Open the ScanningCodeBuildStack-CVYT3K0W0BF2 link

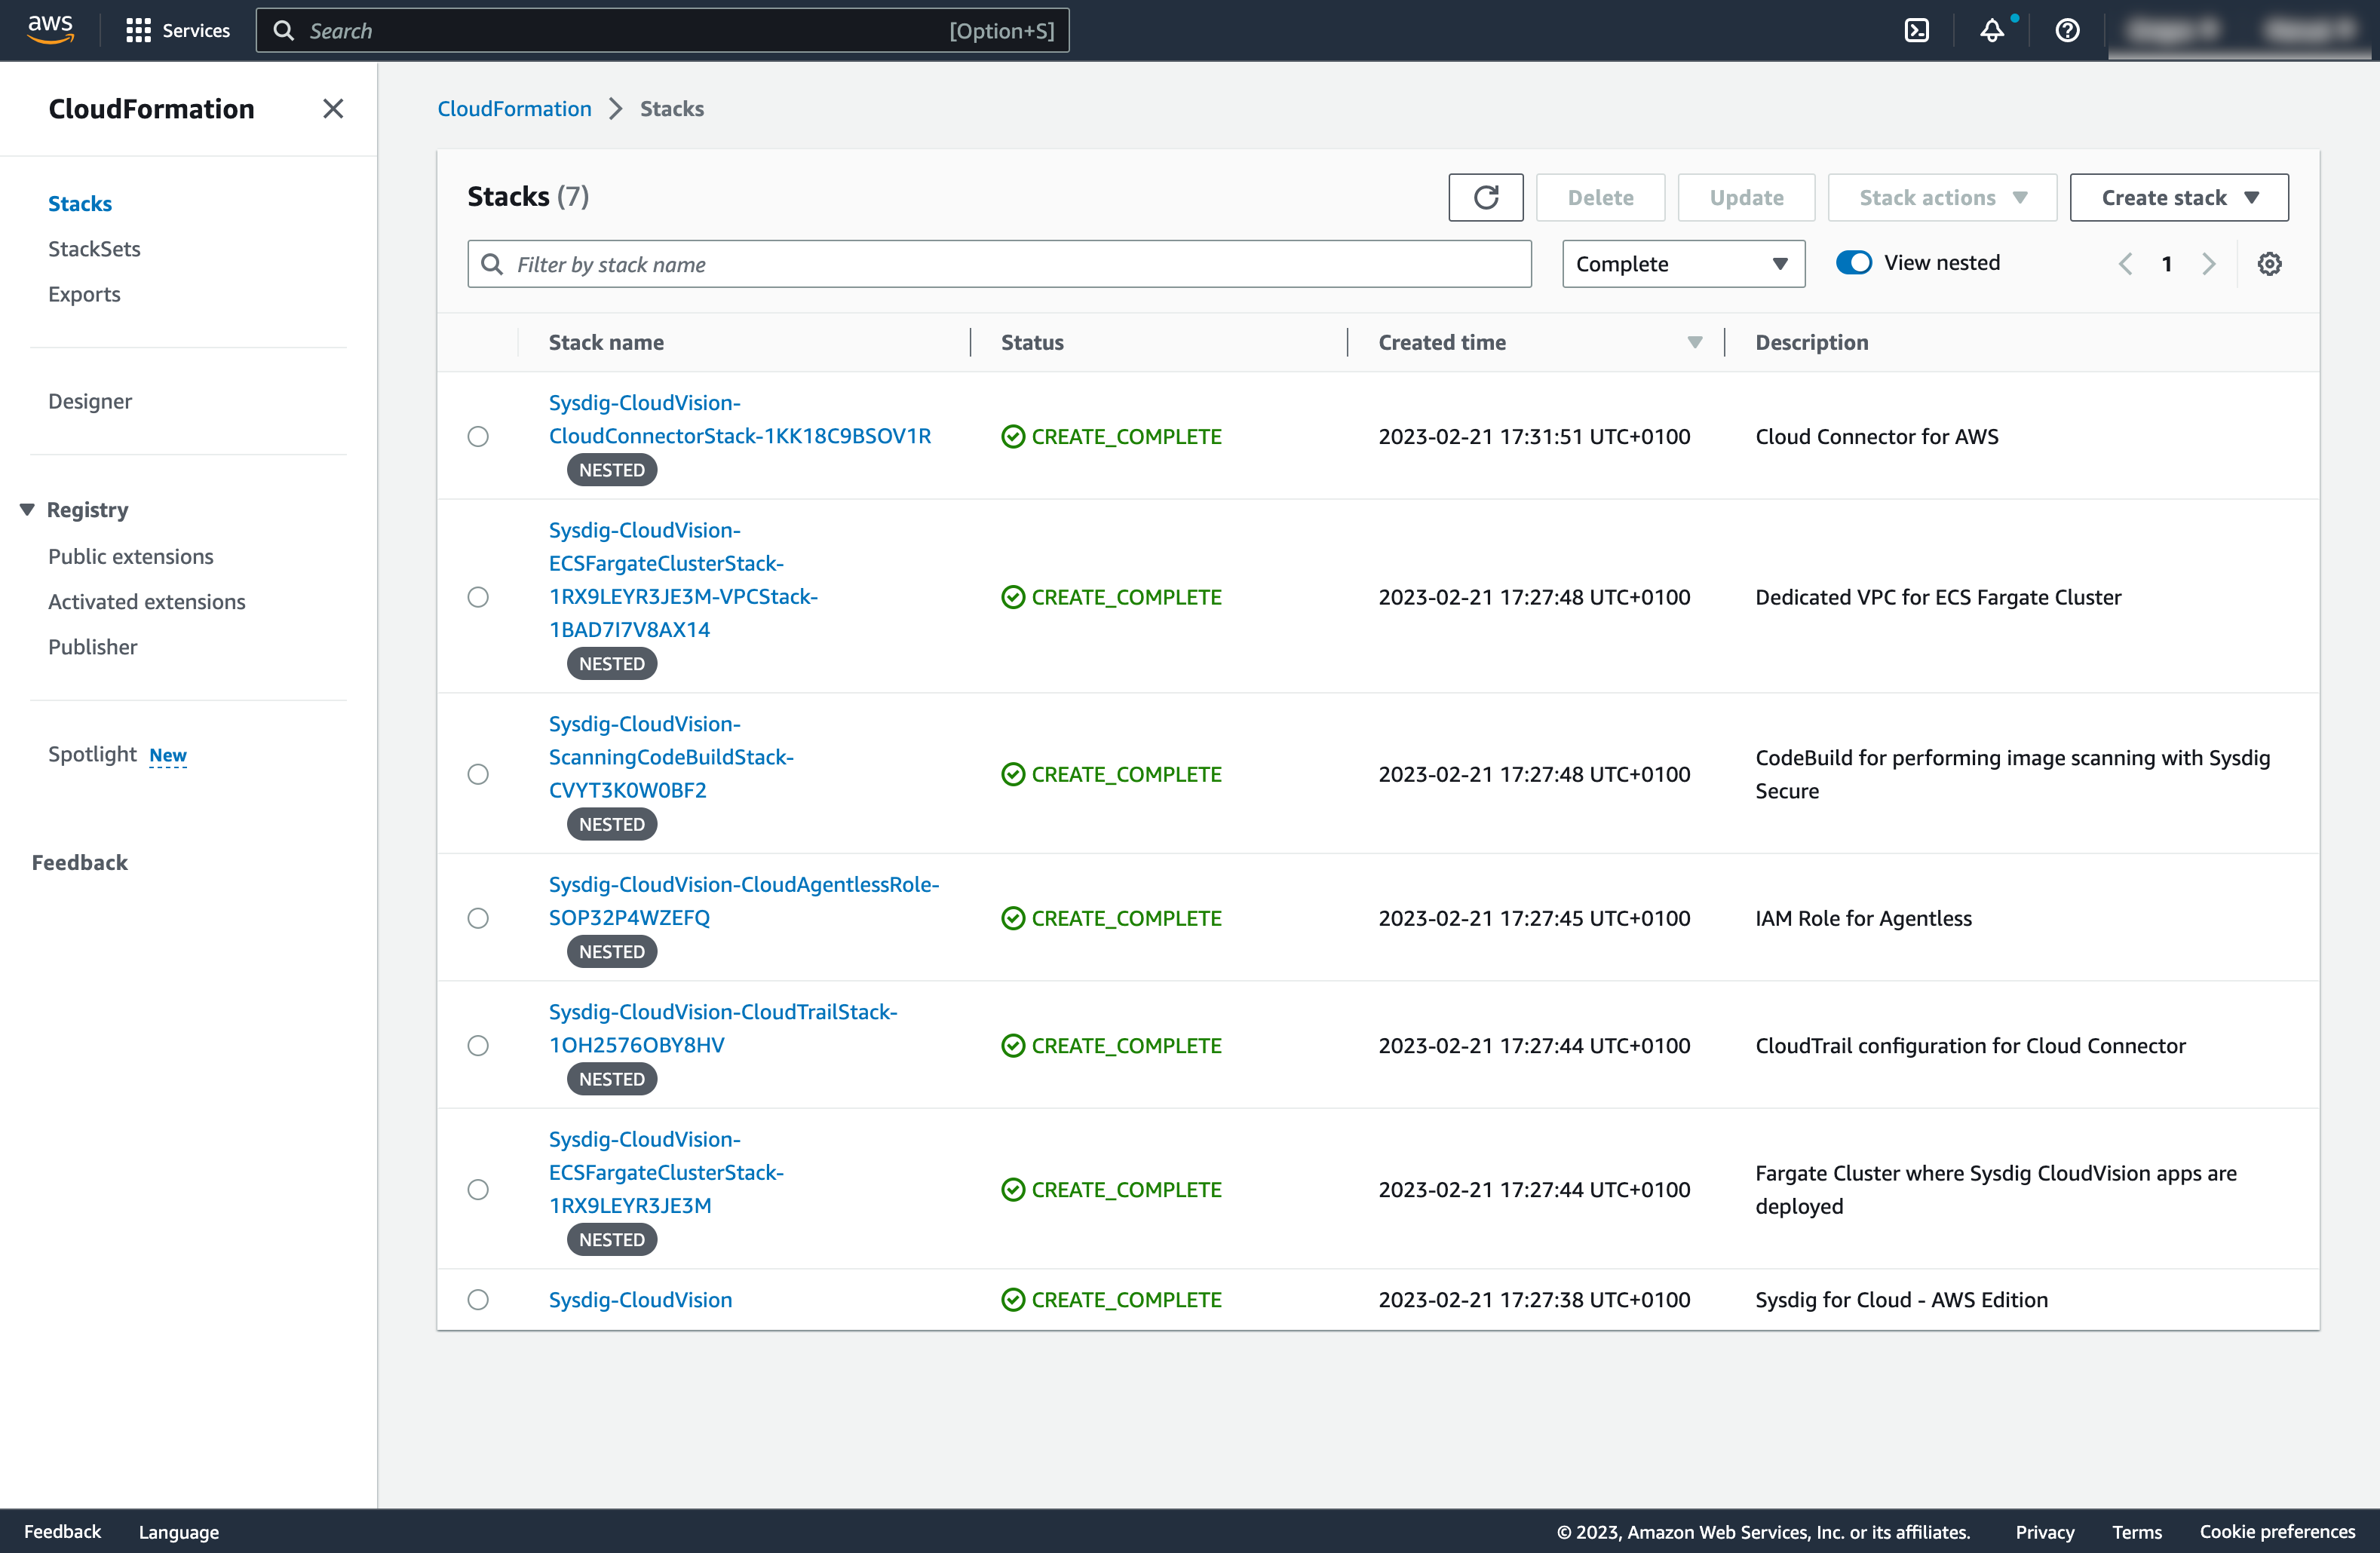coord(671,757)
